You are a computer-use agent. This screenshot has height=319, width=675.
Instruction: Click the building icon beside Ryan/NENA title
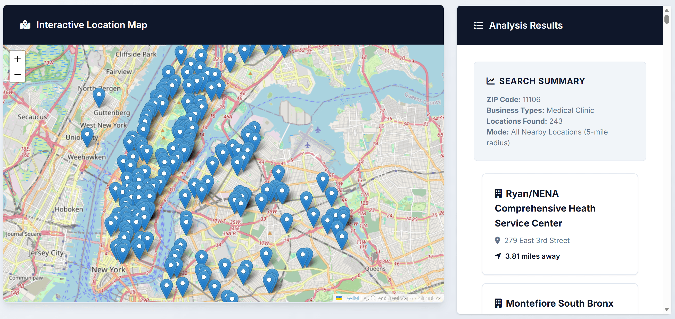coord(498,193)
